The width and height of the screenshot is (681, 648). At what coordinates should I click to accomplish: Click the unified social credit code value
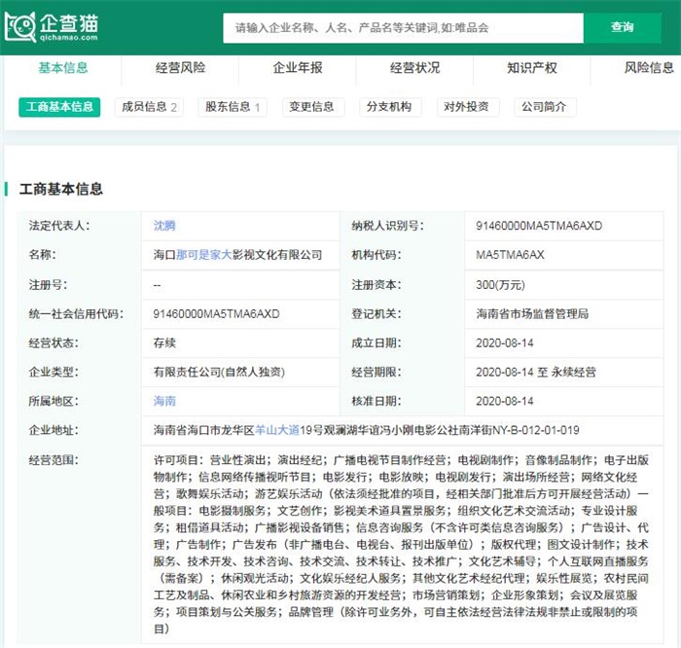pos(216,313)
